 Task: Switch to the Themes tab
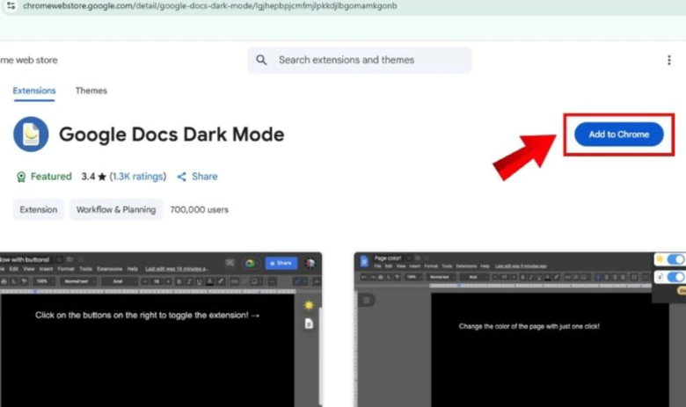click(91, 91)
